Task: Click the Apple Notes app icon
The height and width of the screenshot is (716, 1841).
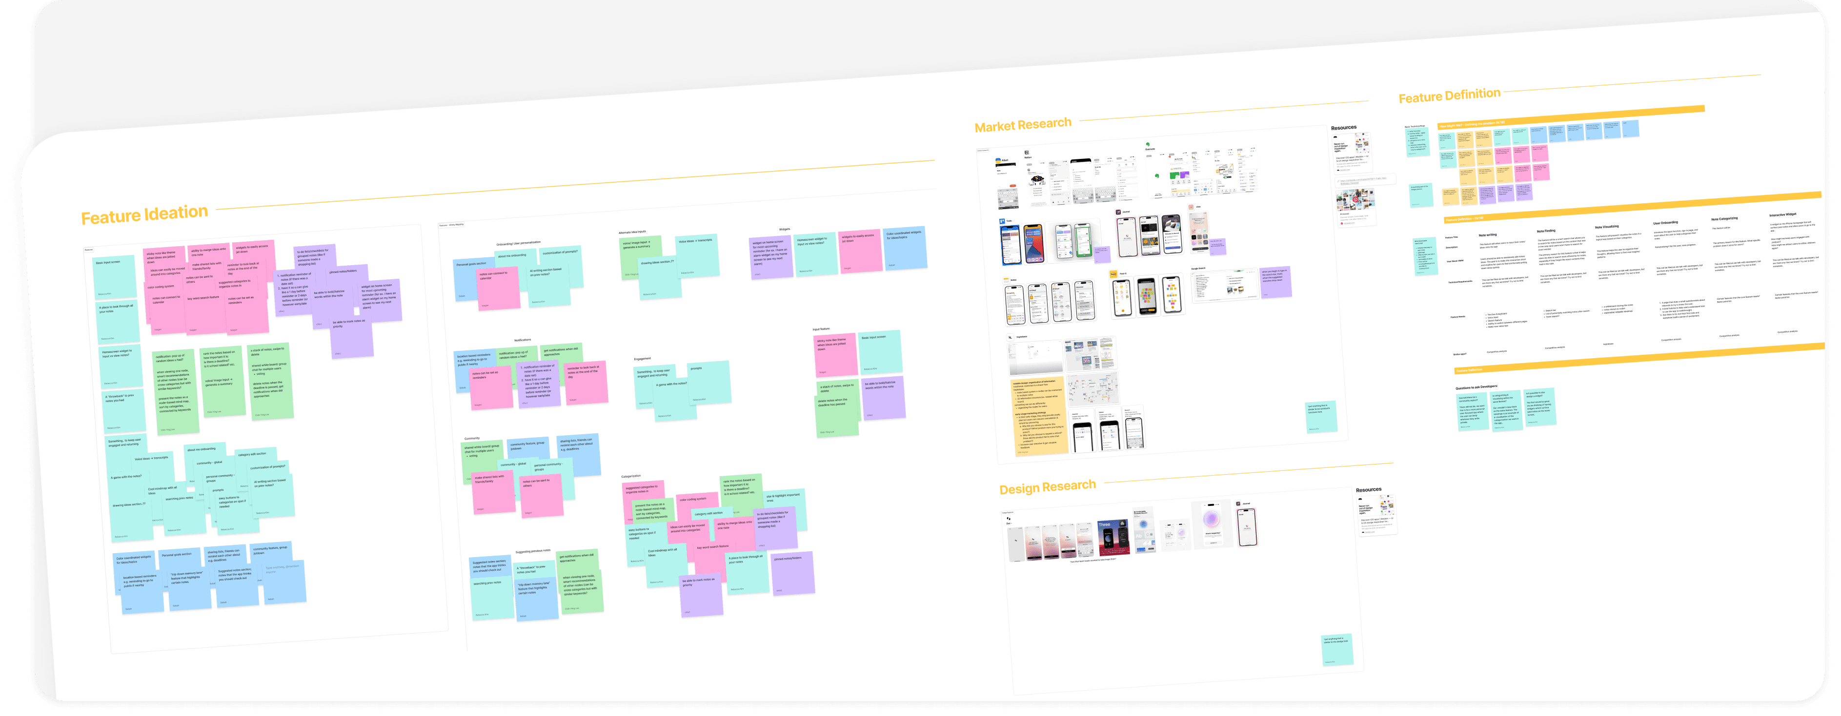Action: (x=1006, y=280)
